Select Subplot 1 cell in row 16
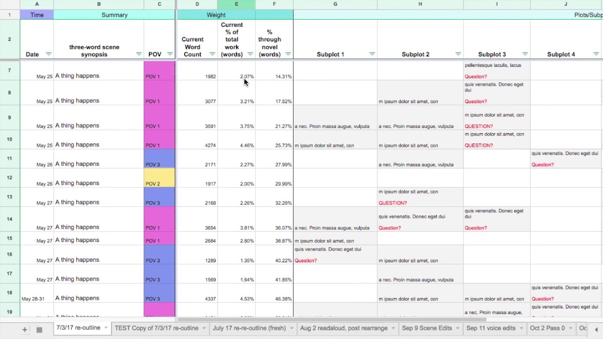Viewport: 603px width, 339px height. (335, 254)
